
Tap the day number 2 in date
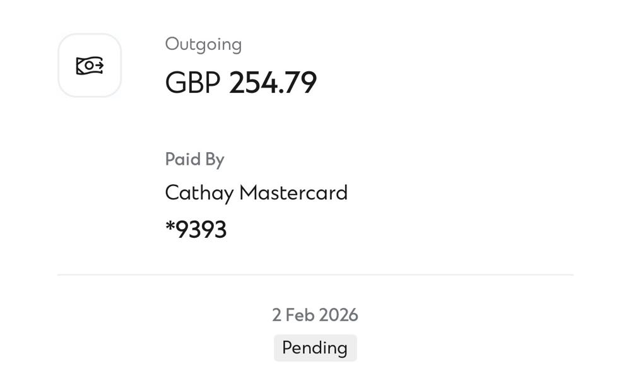point(276,315)
